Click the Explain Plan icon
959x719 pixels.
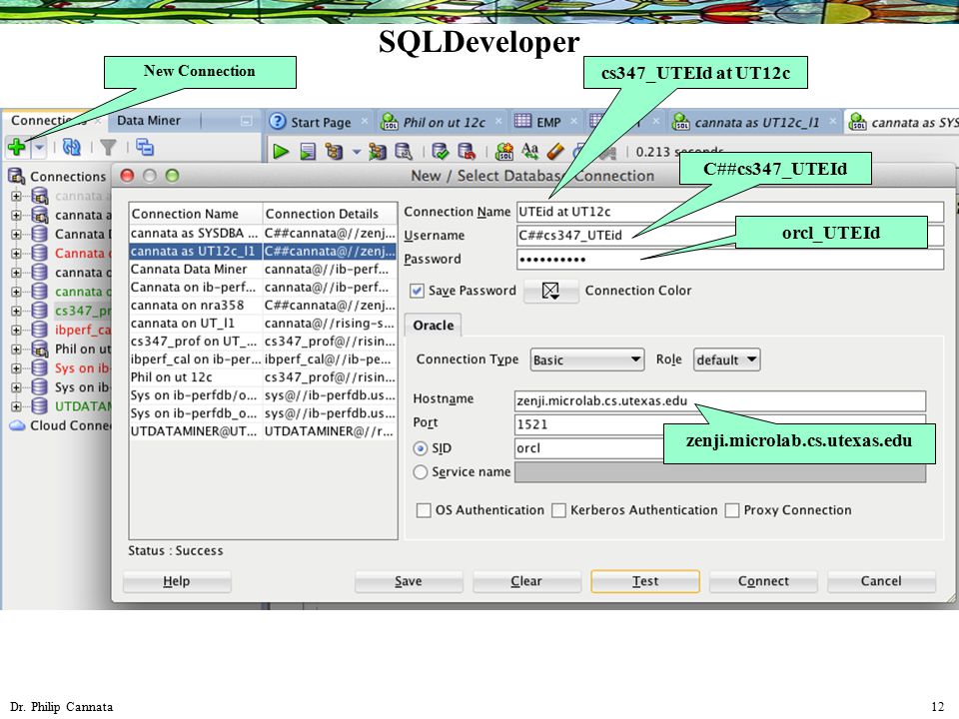(x=334, y=151)
